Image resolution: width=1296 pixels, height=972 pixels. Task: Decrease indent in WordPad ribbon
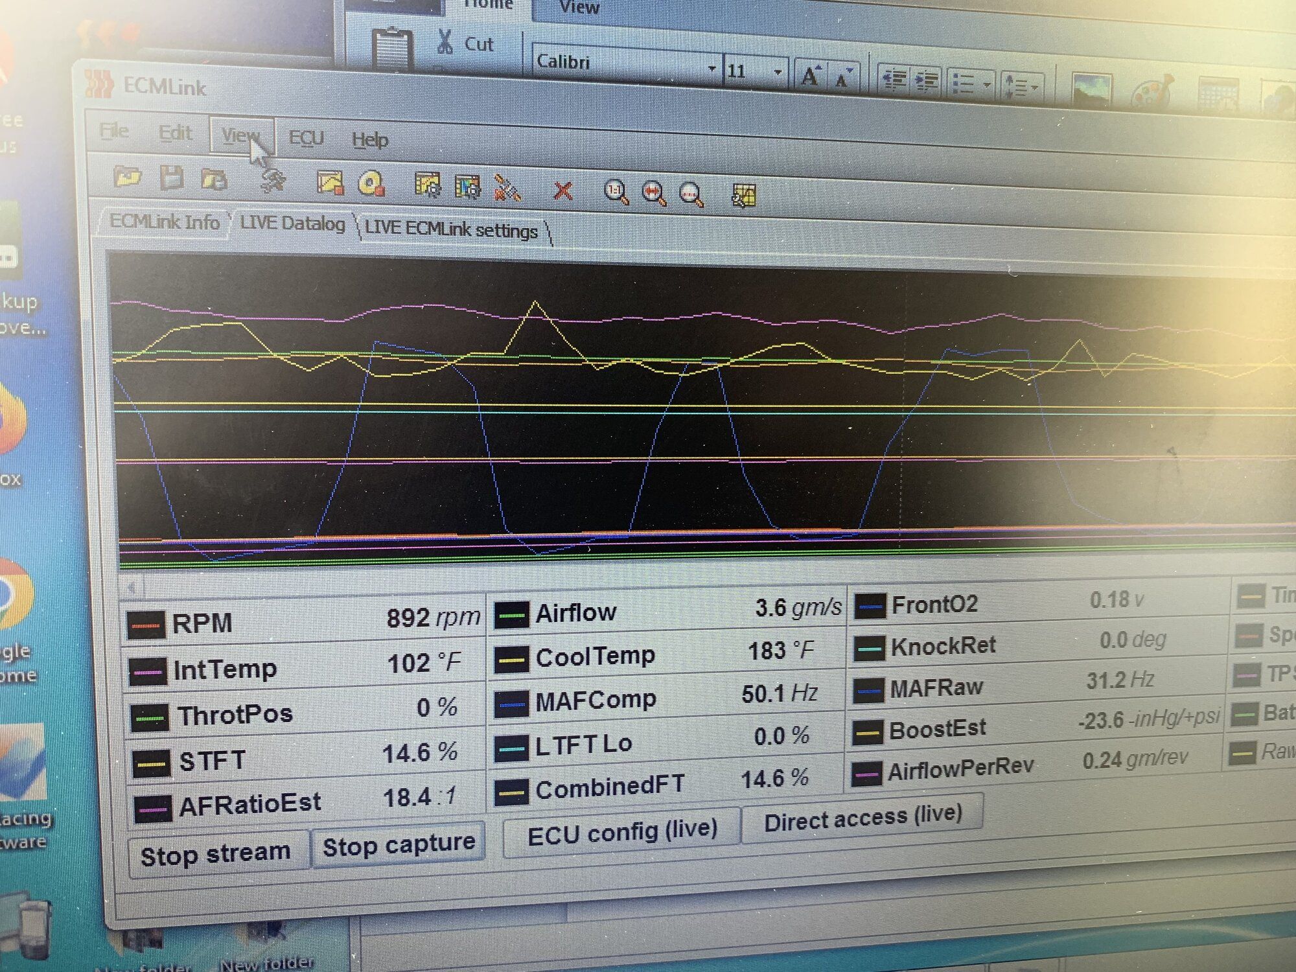(894, 80)
